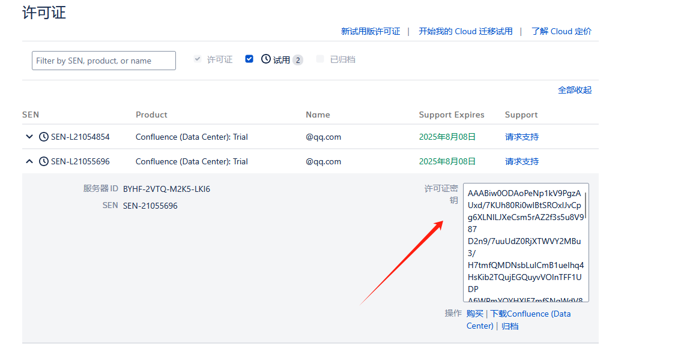Click the 许可证密钥 label
The width and height of the screenshot is (675, 361).
(441, 194)
